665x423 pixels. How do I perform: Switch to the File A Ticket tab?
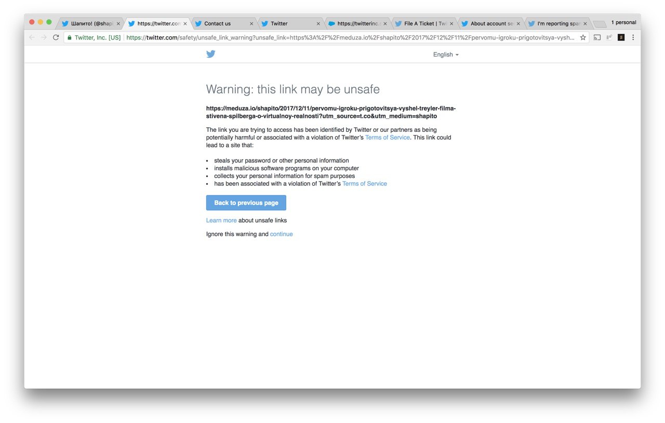click(x=424, y=23)
